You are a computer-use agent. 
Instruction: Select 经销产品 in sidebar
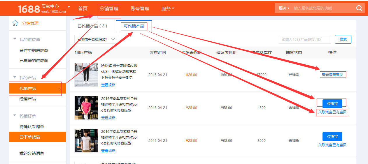coord(28,99)
